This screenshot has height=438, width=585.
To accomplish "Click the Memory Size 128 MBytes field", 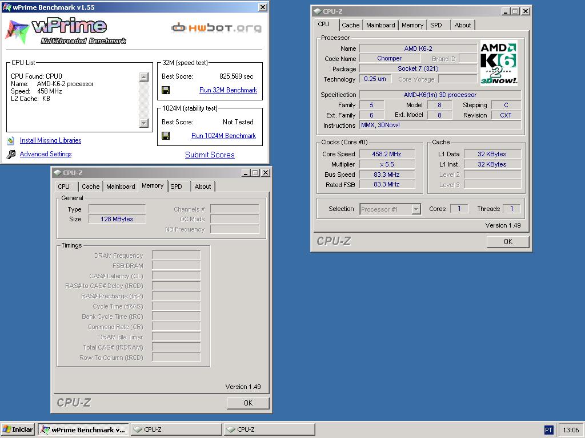I will coord(117,220).
